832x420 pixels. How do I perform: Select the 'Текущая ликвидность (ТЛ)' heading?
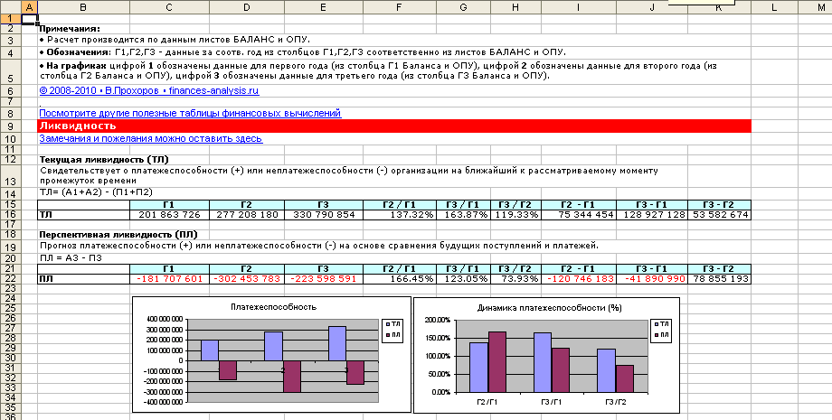pyautogui.click(x=104, y=160)
